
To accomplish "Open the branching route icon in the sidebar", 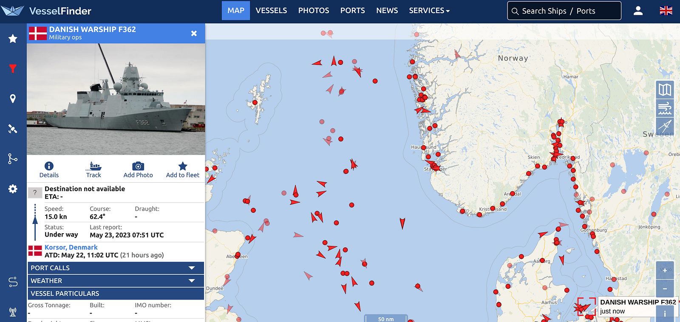I will point(13,158).
